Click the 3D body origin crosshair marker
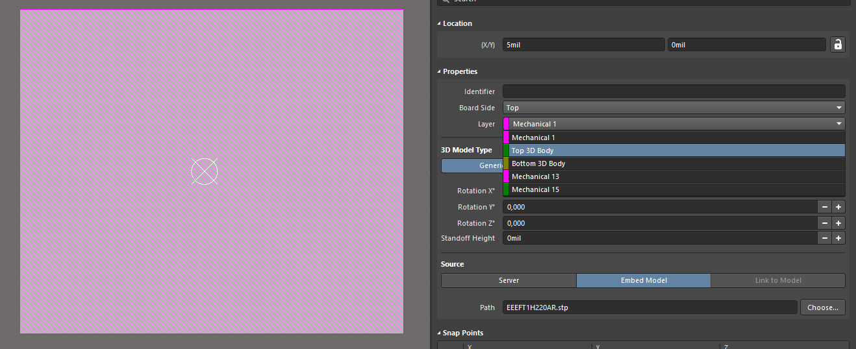856x349 pixels. pos(204,171)
